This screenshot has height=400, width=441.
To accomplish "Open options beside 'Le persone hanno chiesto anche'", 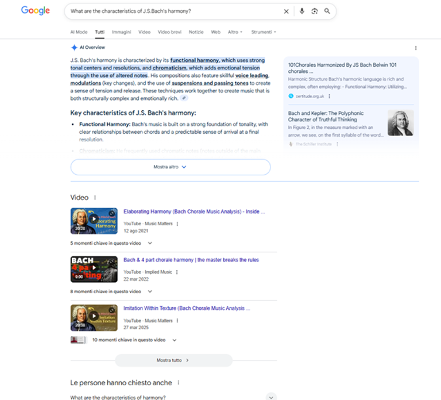I will 179,382.
